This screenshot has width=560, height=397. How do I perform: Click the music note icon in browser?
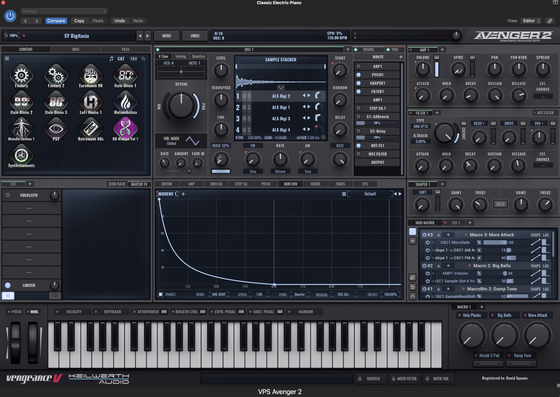coord(111,59)
